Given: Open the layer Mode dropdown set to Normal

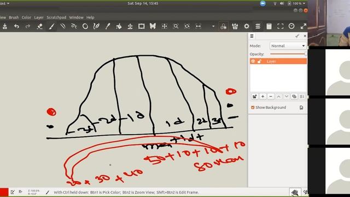Looking at the screenshot, I should pyautogui.click(x=288, y=46).
